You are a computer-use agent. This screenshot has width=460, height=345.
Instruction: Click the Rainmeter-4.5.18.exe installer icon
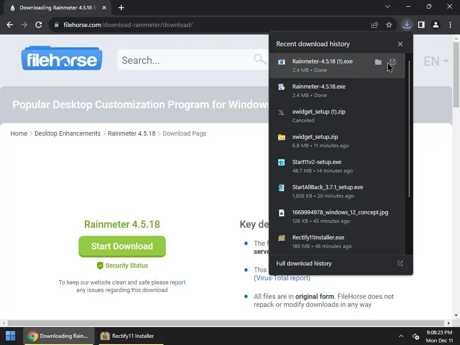[281, 87]
